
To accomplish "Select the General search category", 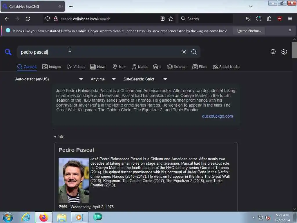I will (x=27, y=67).
